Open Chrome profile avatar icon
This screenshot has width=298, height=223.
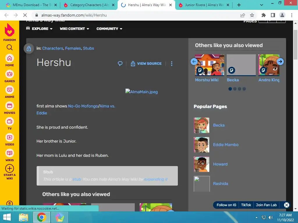(282, 15)
